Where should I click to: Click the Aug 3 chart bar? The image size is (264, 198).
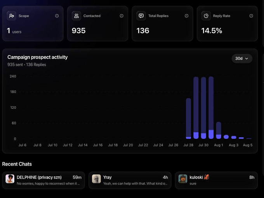point(234,137)
